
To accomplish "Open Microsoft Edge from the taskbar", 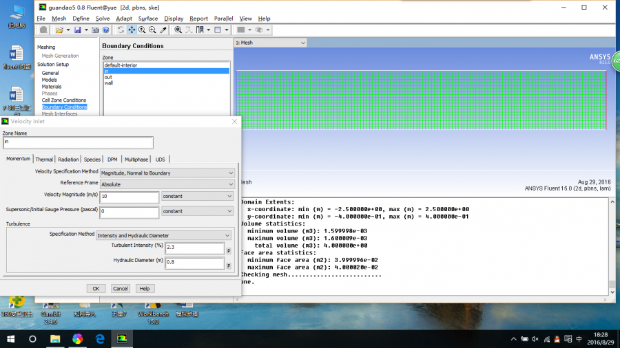I will click(100, 339).
